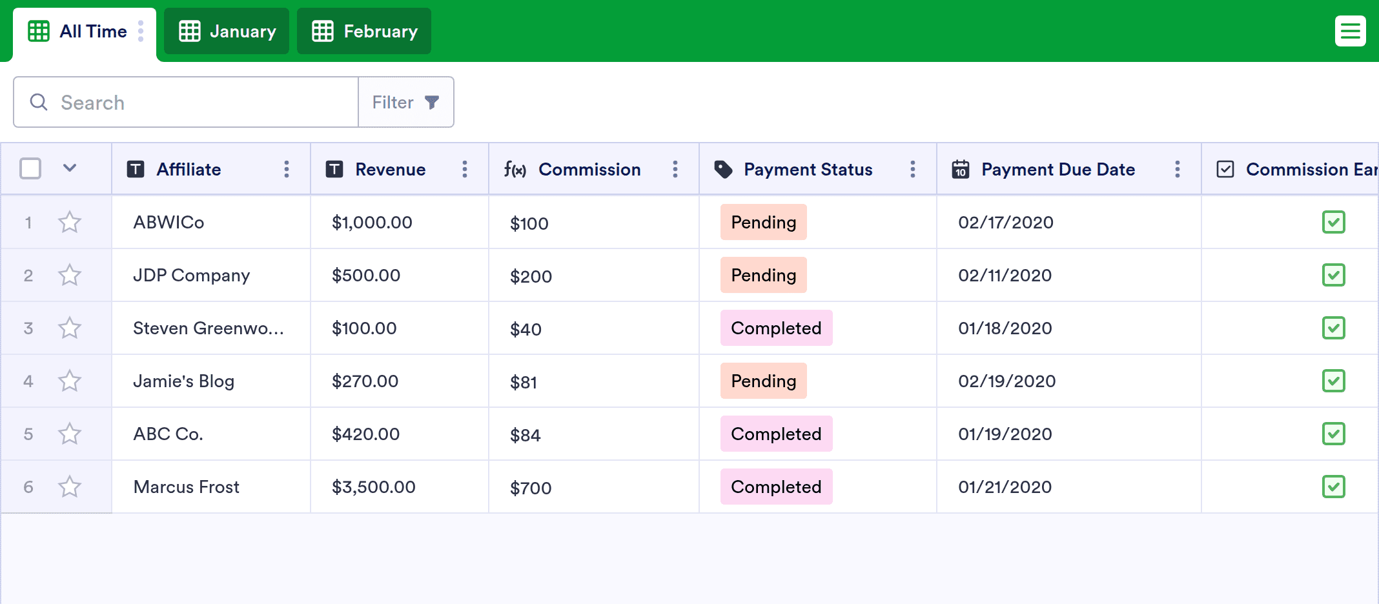The image size is (1379, 604).
Task: Uncheck Commission Earned for ABC Co.
Action: click(x=1334, y=434)
